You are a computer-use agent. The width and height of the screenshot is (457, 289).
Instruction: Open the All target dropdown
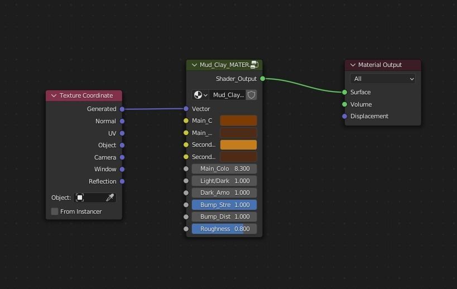point(383,79)
